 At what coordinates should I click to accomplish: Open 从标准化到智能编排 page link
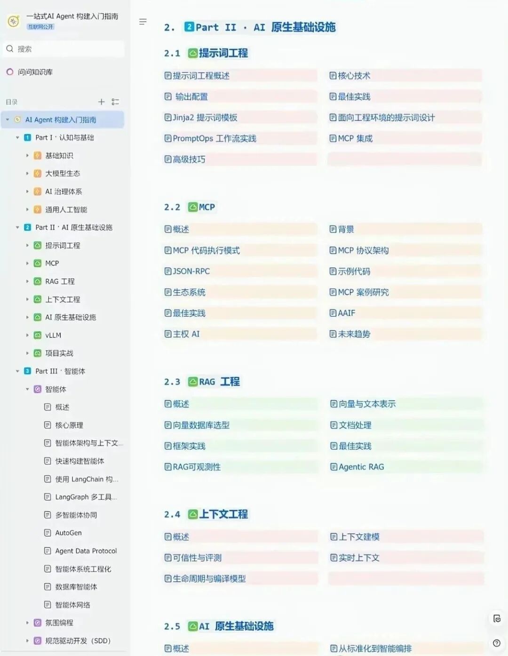375,648
